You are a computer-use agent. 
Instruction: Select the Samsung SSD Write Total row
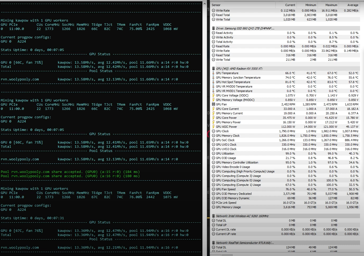[285, 60]
